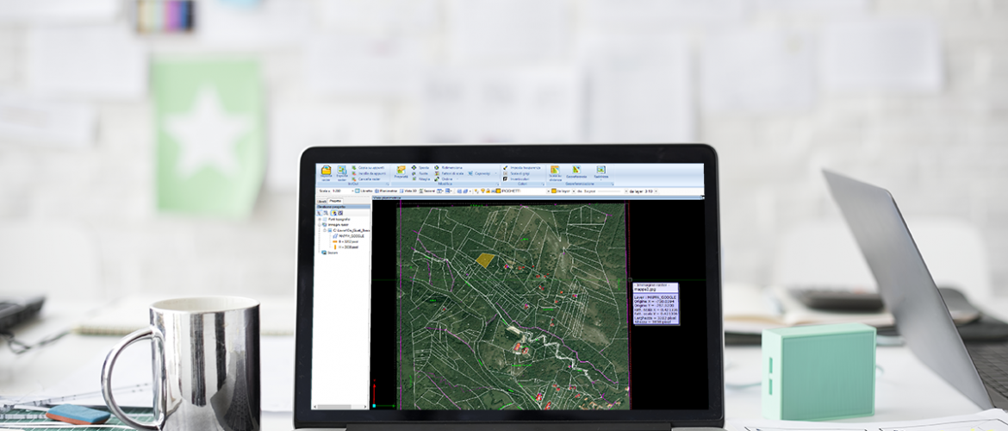Switch to the Libretti panel tab
This screenshot has height=431, width=1008.
pos(321,202)
